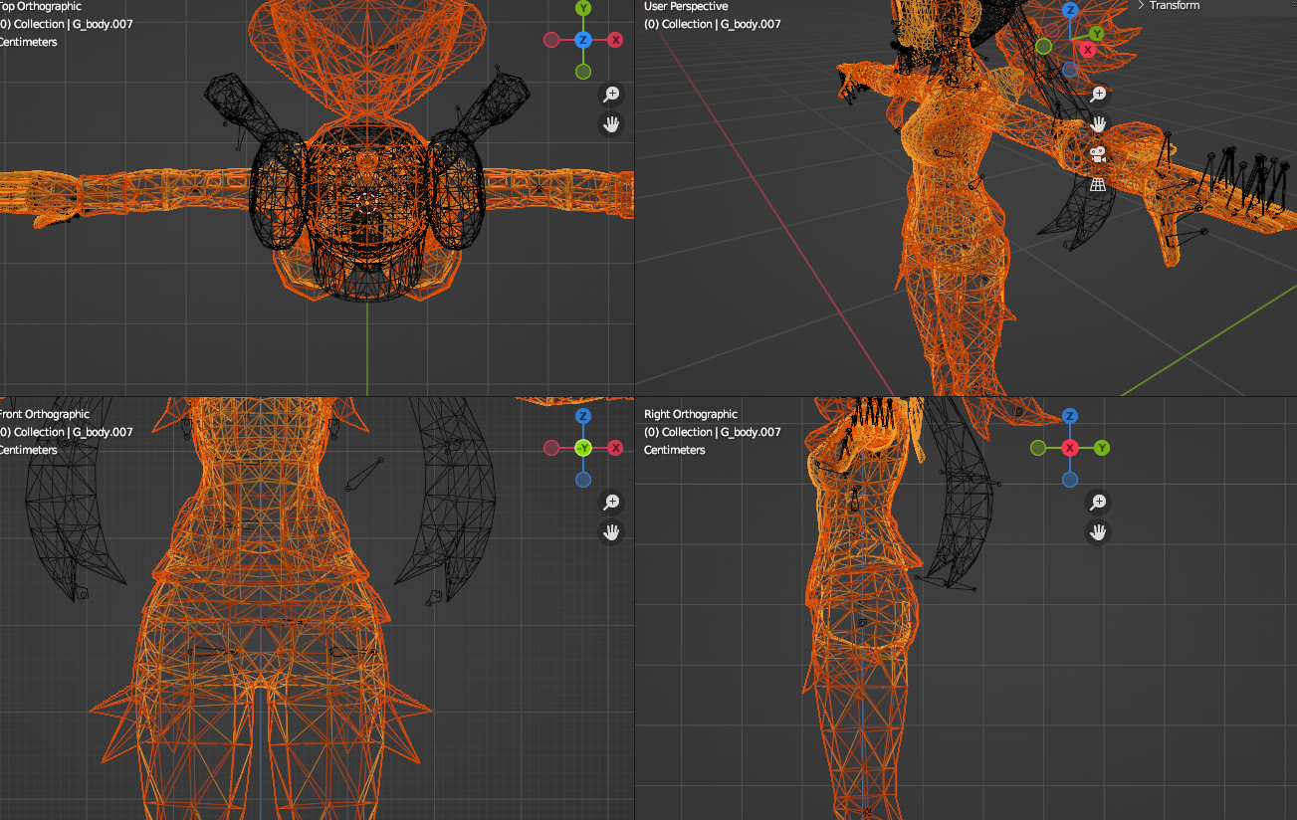Click blue Z axis on Front Orthographic gizmo
Screen dimensions: 1297x820
(583, 416)
